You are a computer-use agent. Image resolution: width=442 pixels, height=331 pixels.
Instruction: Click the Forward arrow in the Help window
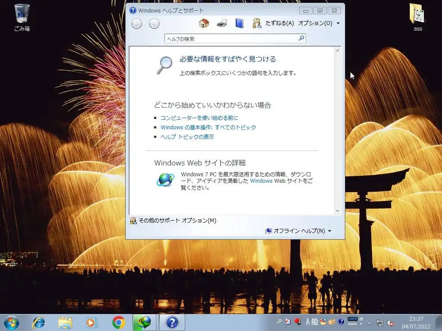click(x=154, y=23)
